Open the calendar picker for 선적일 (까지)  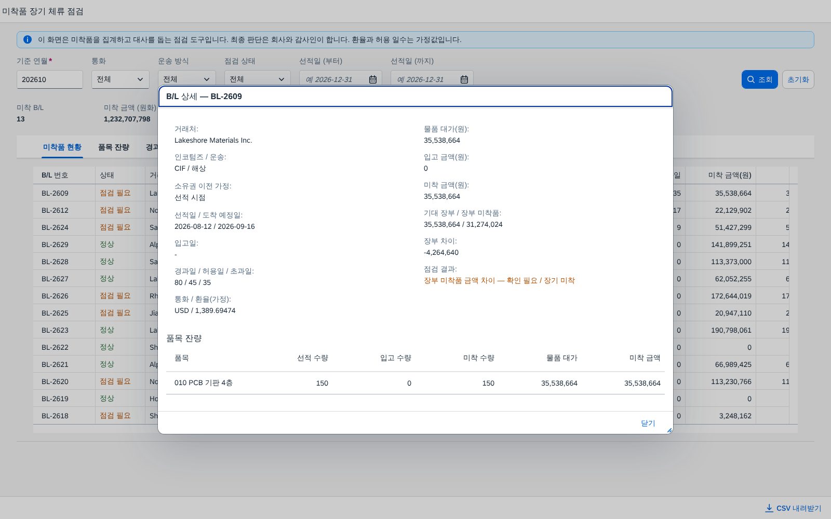pos(464,79)
